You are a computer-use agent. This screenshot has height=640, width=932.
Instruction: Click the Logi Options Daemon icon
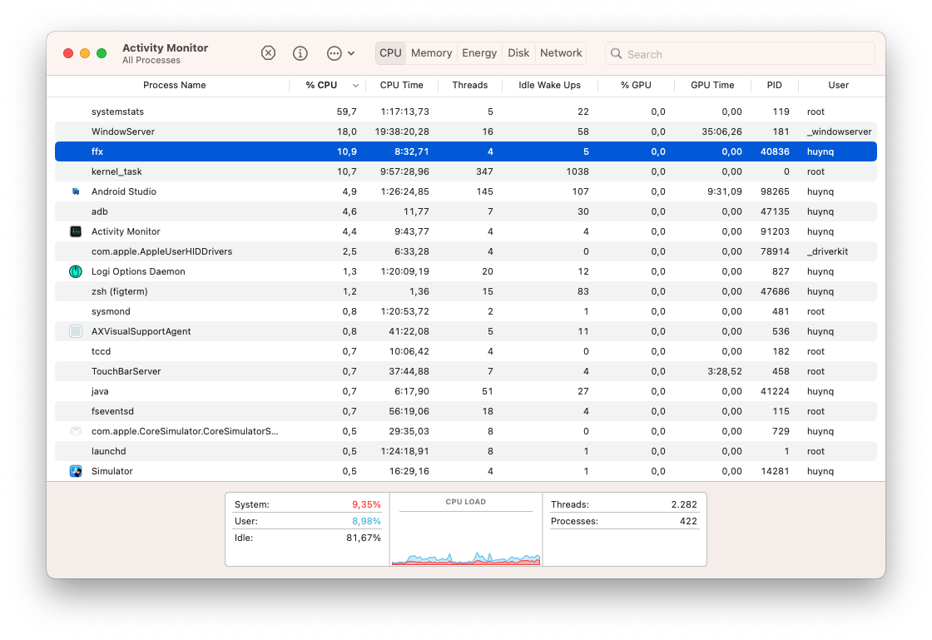coord(75,271)
